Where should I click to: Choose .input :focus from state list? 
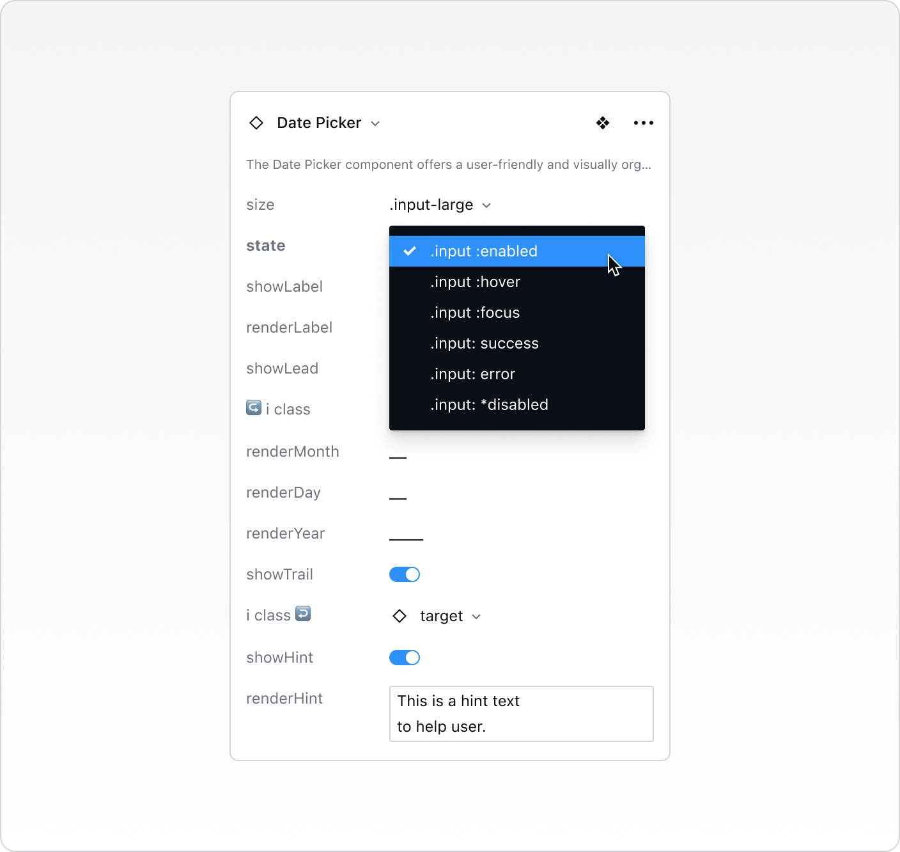click(x=475, y=313)
